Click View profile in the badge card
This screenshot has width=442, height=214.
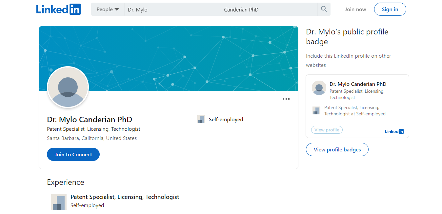tap(327, 130)
